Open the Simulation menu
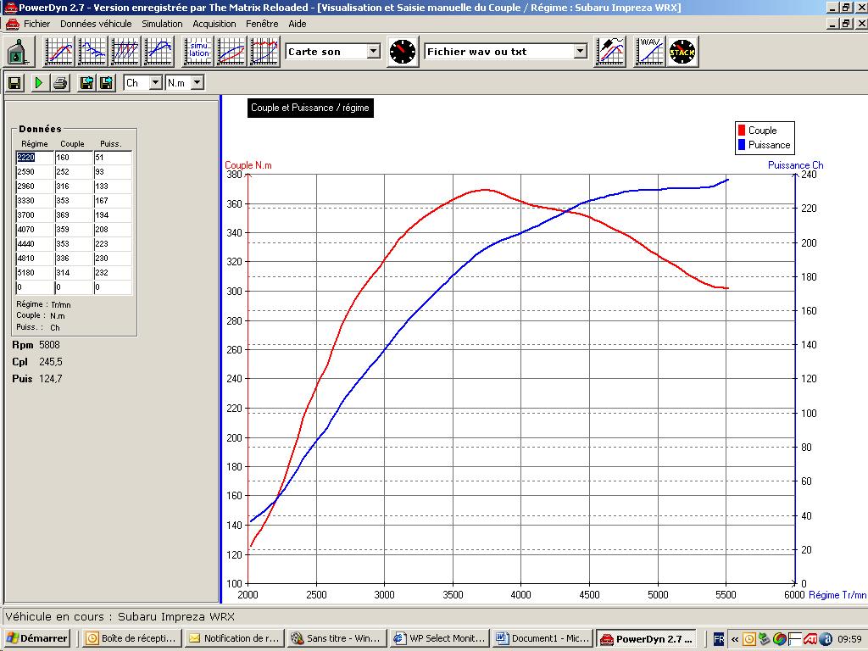Image resolution: width=868 pixels, height=651 pixels. pos(162,24)
